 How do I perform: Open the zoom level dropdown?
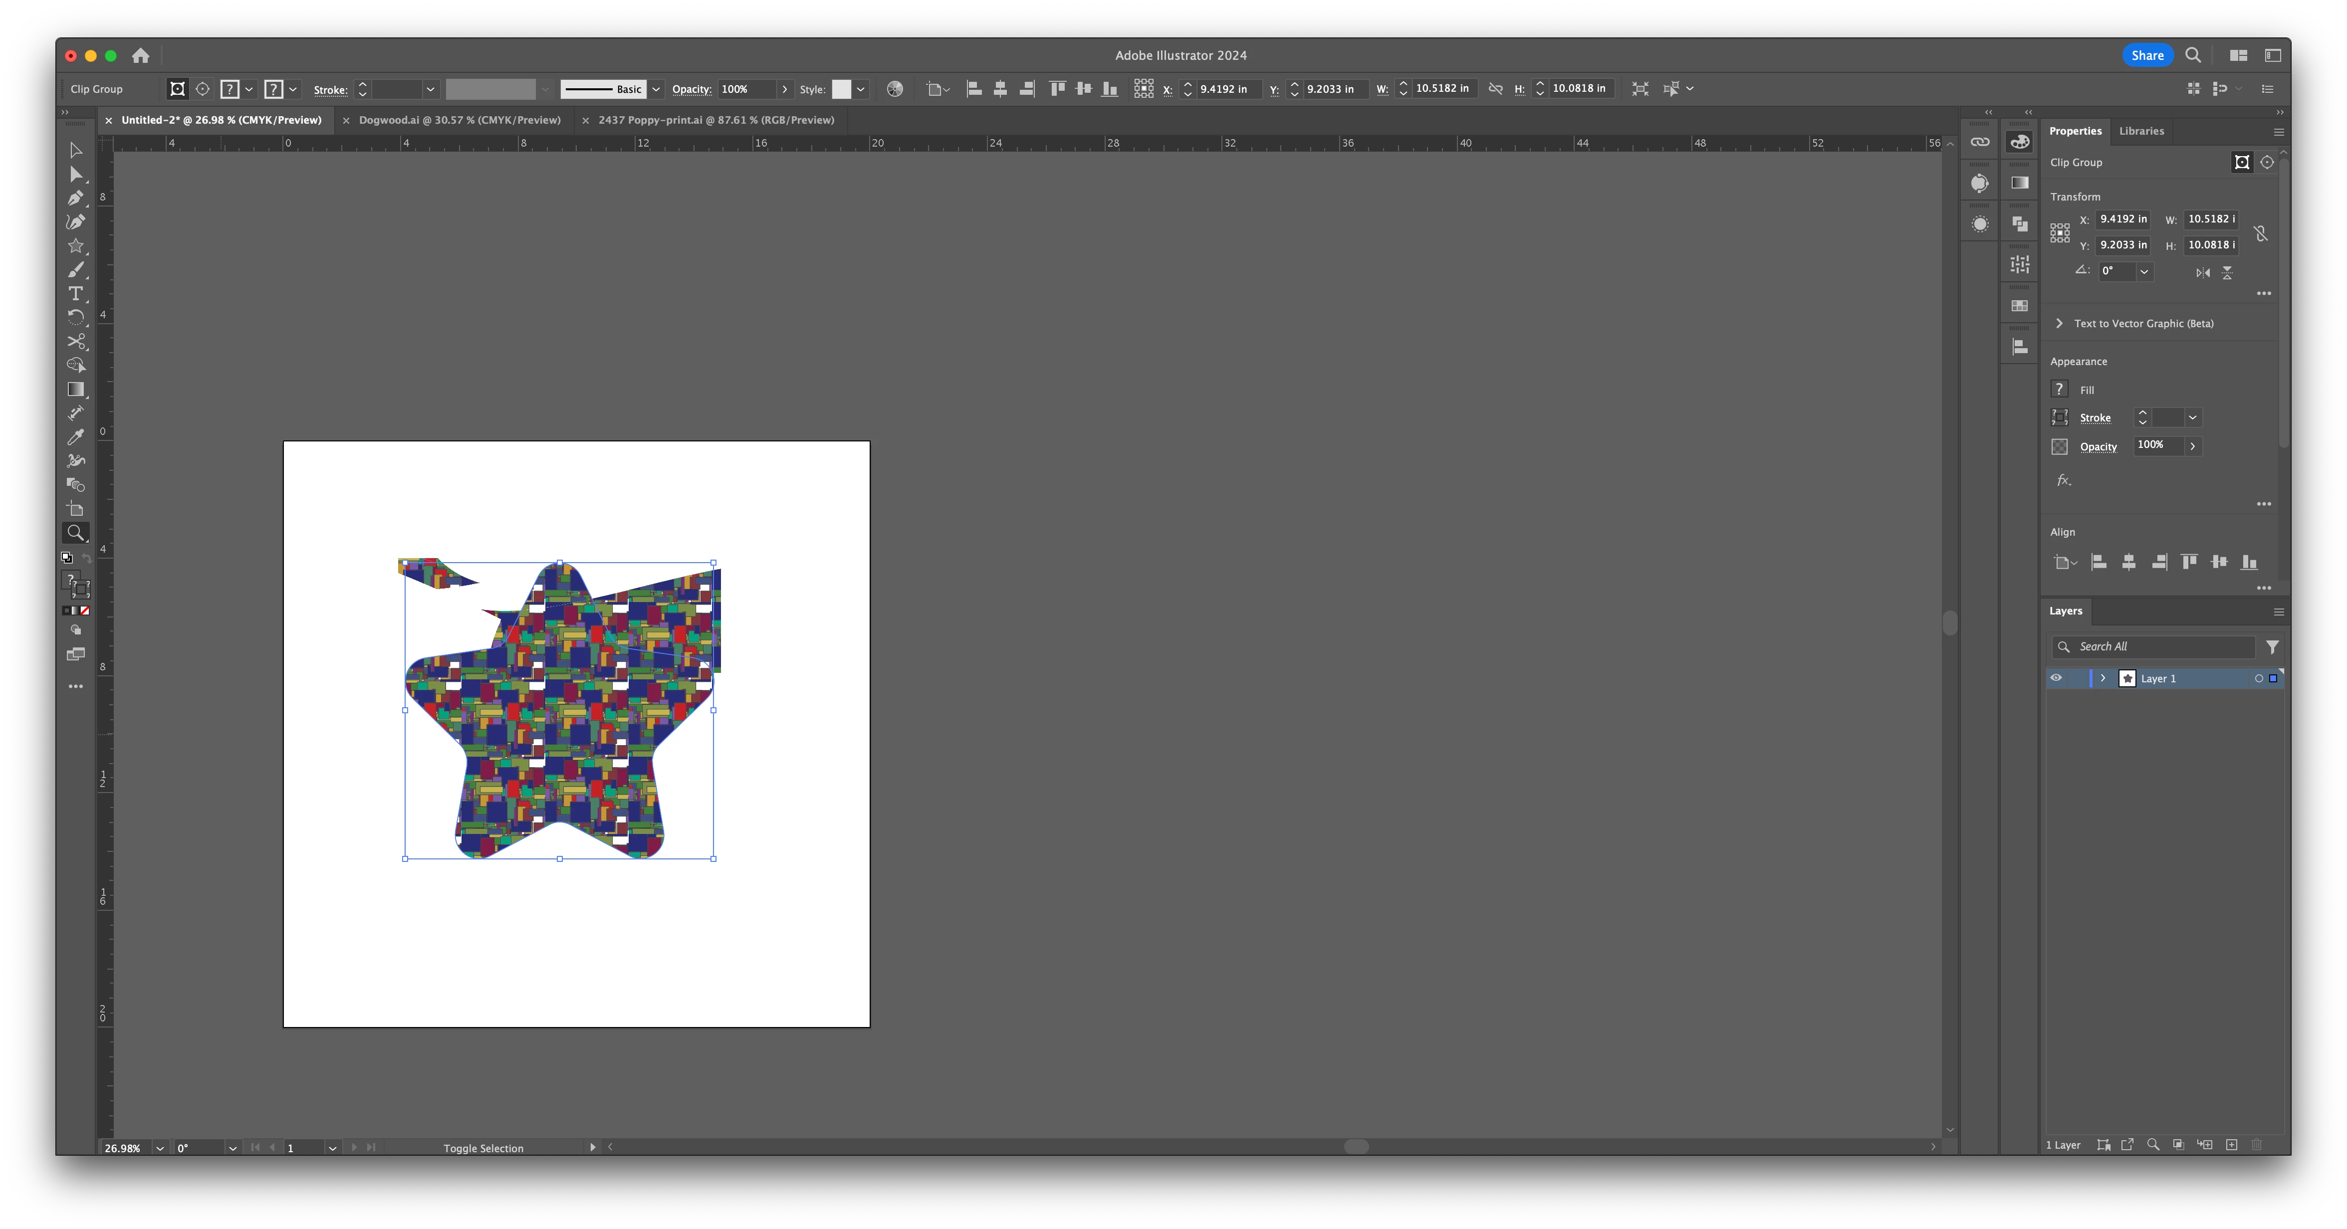(x=160, y=1148)
